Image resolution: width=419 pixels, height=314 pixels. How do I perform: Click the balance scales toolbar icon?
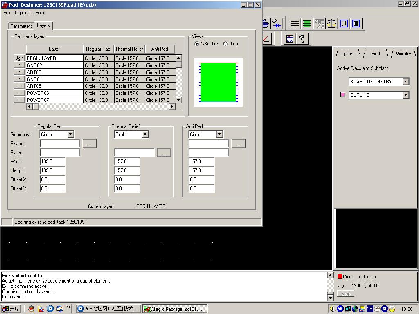click(331, 24)
